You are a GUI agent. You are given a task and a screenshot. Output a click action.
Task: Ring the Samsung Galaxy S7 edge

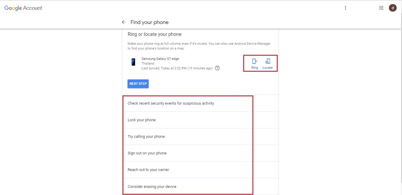(255, 63)
